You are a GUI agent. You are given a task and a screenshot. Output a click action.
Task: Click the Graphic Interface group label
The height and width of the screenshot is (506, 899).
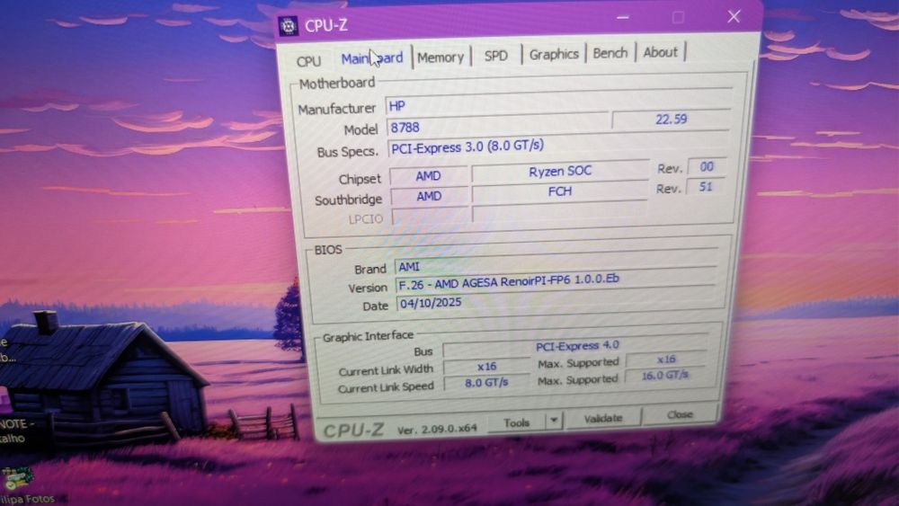[368, 336]
